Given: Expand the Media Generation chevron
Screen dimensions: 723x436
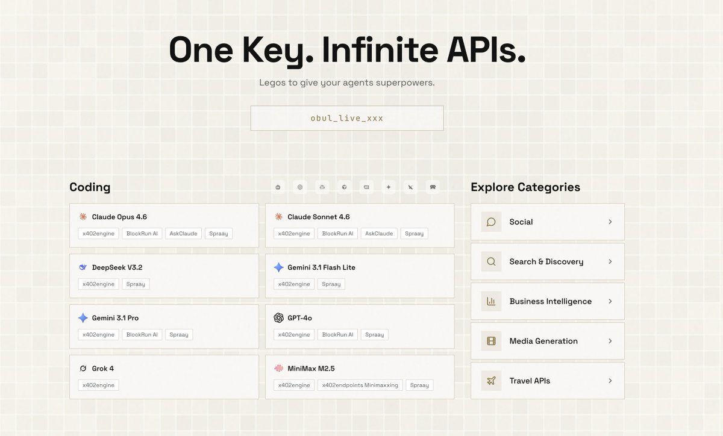Looking at the screenshot, I should (x=610, y=341).
